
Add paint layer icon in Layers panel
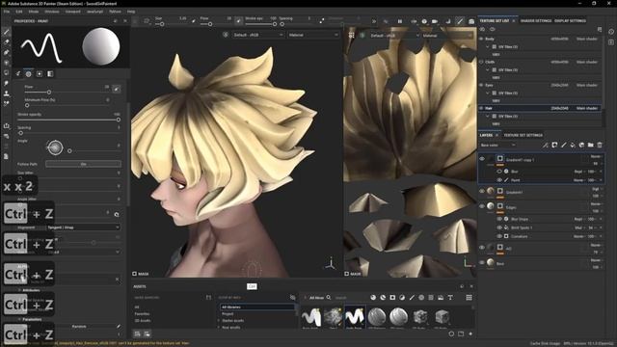pos(563,146)
